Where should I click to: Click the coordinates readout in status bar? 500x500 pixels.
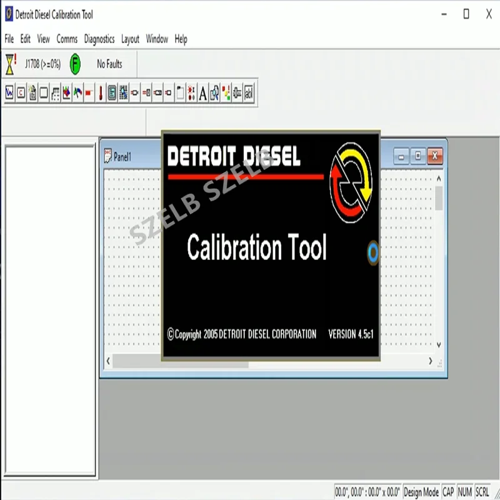(367, 492)
